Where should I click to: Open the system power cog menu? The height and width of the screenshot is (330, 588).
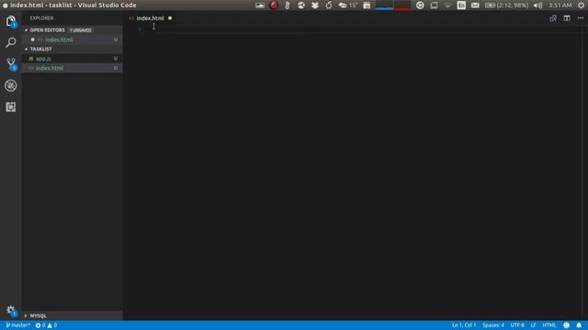tap(582, 5)
